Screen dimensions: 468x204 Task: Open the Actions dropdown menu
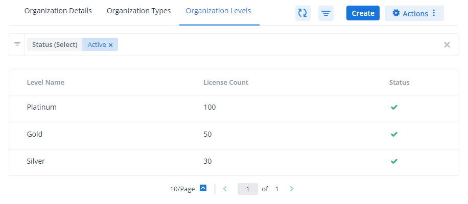tap(414, 13)
